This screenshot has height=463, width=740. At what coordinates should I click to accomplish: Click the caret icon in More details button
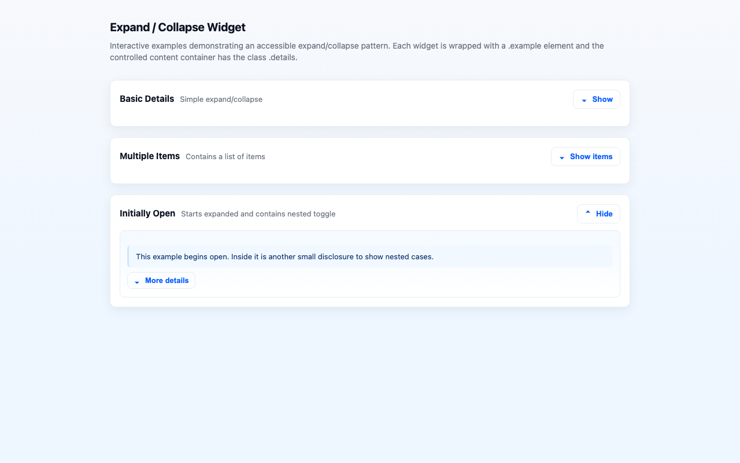[x=137, y=281]
